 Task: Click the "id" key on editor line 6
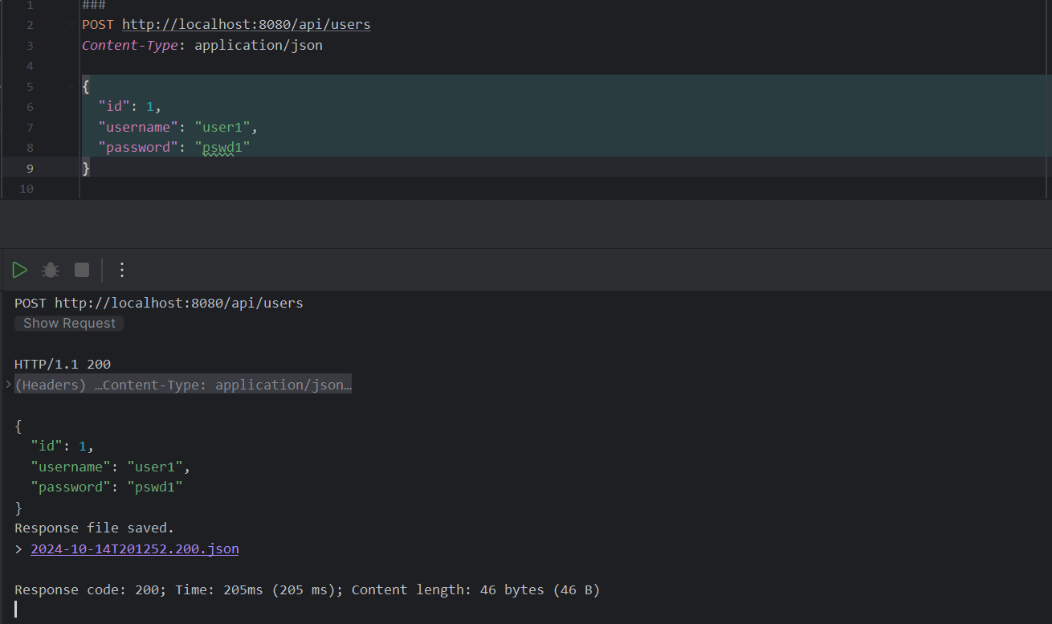click(x=114, y=107)
